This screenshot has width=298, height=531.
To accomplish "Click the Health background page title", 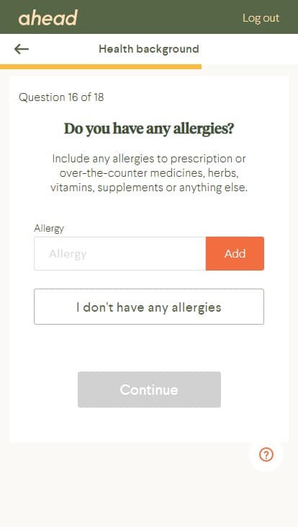I will [149, 49].
